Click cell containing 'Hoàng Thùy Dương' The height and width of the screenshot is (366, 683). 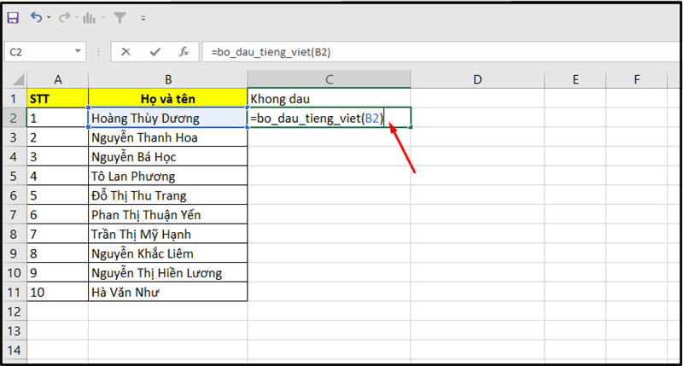167,118
